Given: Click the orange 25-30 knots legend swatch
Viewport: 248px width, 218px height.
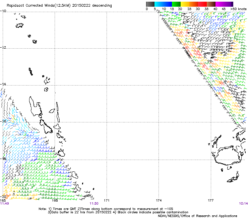Looking at the screenshot, I should (194, 4).
